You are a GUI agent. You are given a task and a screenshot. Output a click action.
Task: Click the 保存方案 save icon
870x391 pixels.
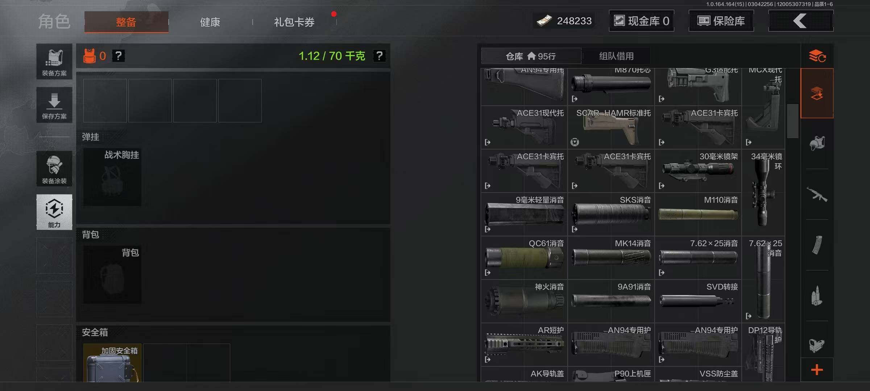pos(54,105)
